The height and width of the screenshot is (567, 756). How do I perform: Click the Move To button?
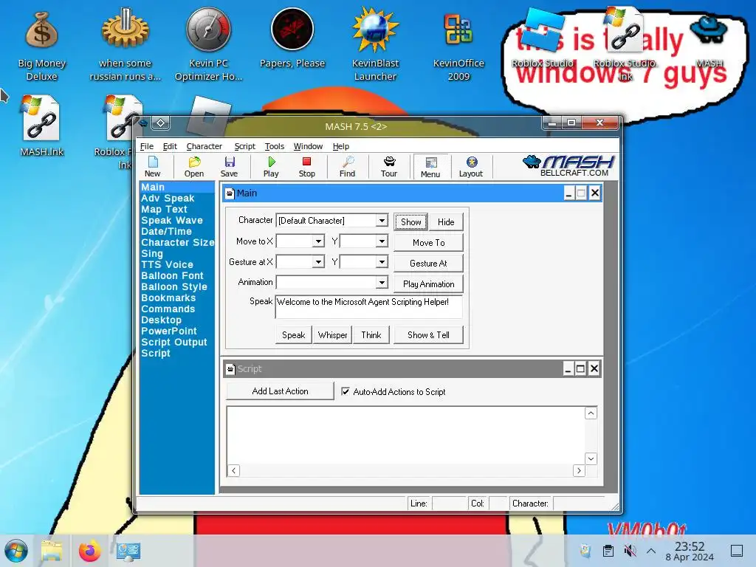coord(429,242)
